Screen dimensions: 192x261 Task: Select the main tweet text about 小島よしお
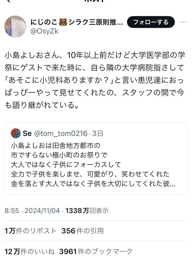95,80
